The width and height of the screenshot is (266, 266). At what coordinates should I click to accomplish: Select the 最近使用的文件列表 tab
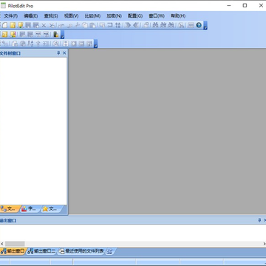tap(81, 251)
